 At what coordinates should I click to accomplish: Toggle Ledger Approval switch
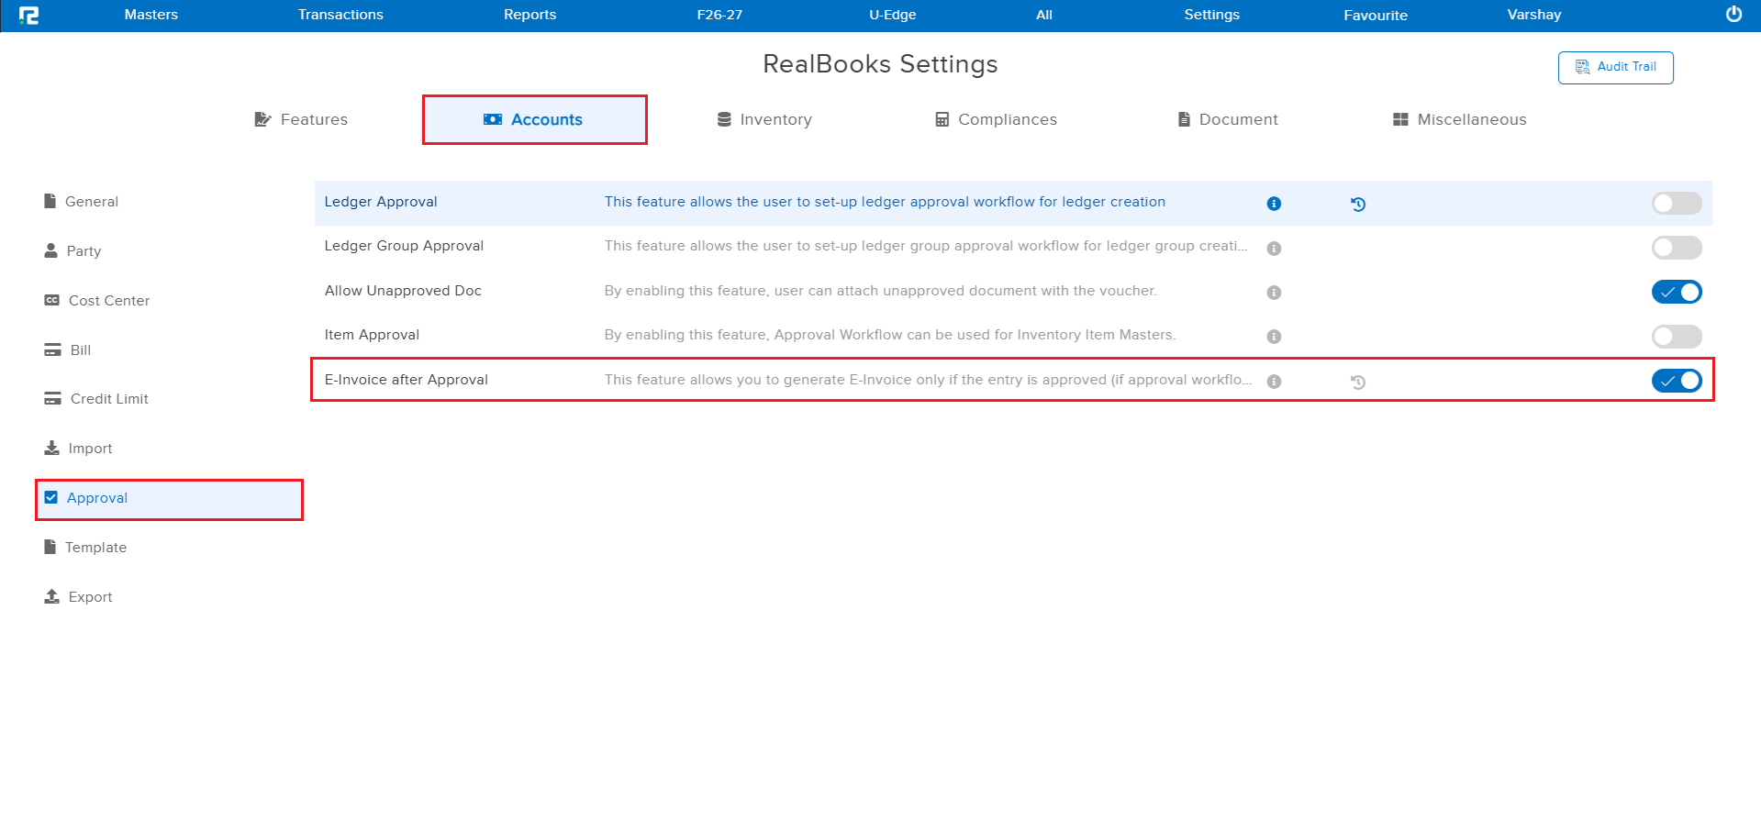(1677, 204)
